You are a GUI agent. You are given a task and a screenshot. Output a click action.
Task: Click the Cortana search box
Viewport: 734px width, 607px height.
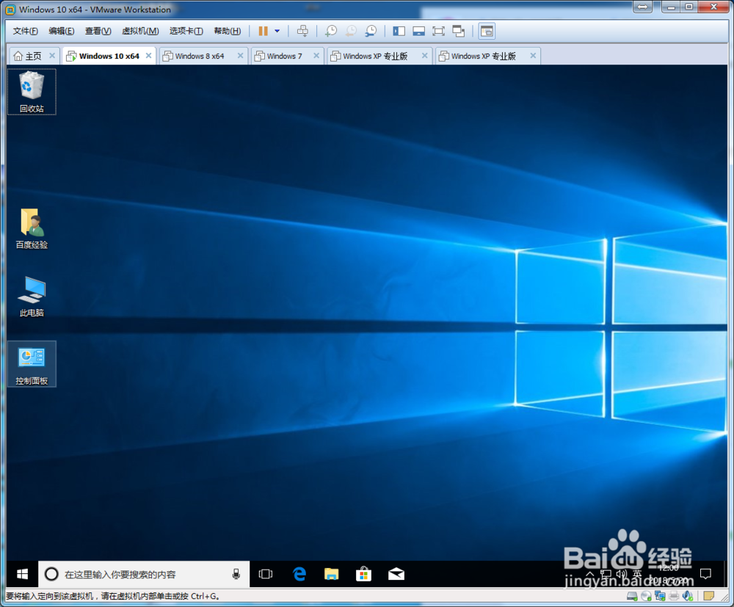point(144,574)
